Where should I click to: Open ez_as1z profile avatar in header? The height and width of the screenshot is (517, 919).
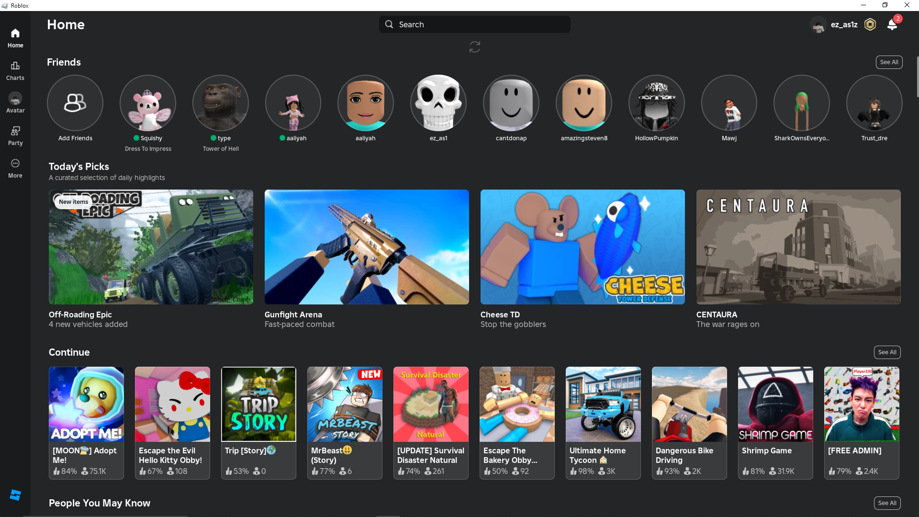click(818, 24)
